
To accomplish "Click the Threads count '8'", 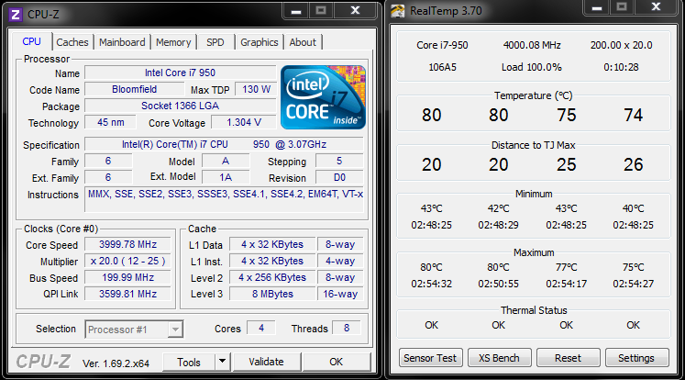I will [x=347, y=328].
